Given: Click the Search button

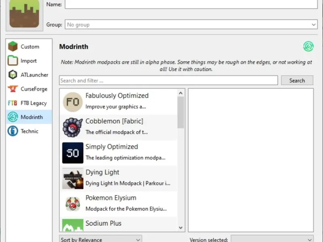Looking at the screenshot, I should [297, 80].
